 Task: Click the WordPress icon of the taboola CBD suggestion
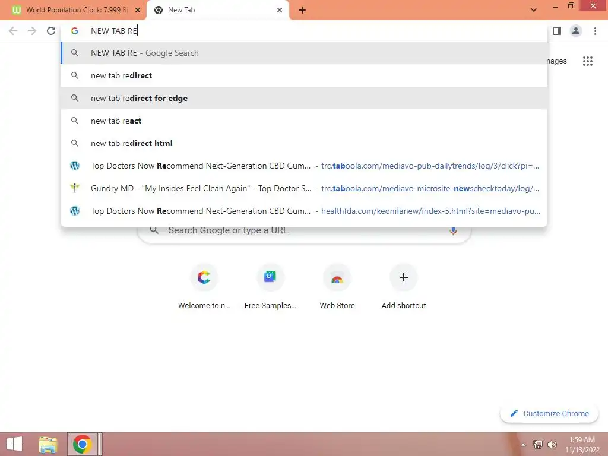pyautogui.click(x=75, y=166)
